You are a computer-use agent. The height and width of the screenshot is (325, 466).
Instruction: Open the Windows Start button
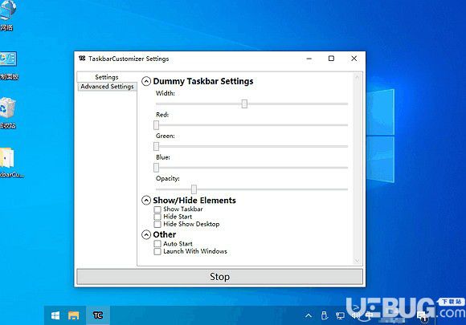[55, 315]
